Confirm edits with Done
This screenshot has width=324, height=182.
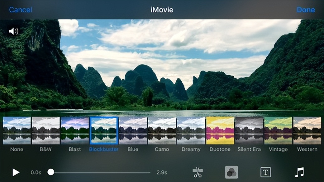click(306, 10)
